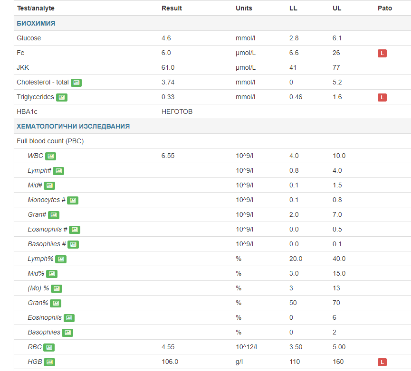The width and height of the screenshot is (411, 371).
Task: Click chart icon next to Gran%
Action: (x=56, y=303)
